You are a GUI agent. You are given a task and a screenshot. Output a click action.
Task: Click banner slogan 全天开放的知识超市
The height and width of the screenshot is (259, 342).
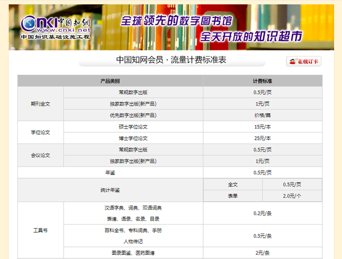[x=251, y=36]
